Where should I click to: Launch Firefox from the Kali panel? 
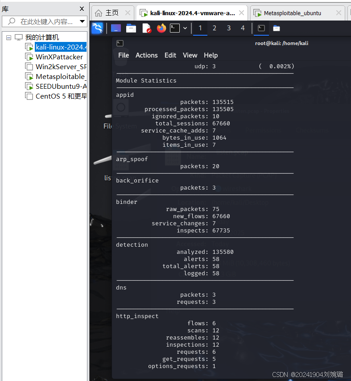click(x=161, y=28)
